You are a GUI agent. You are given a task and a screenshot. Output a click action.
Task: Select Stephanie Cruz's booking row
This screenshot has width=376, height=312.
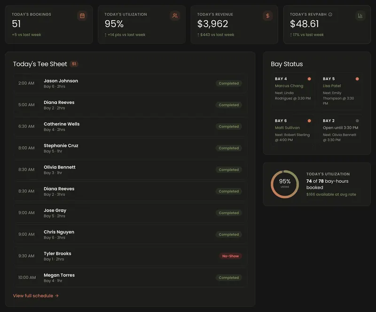[x=131, y=148]
